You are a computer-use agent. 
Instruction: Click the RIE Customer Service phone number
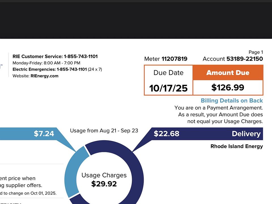[80, 56]
